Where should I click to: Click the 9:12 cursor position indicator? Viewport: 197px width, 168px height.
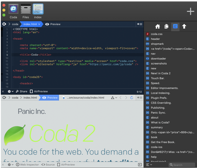(x=139, y=92)
